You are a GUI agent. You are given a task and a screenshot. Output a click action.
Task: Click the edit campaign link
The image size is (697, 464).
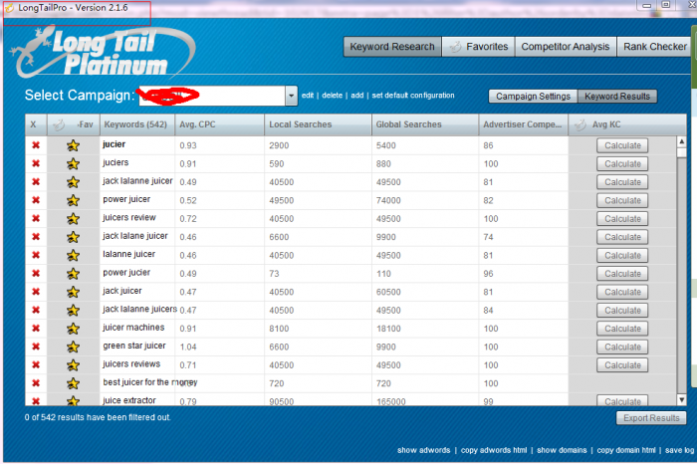pyautogui.click(x=307, y=96)
